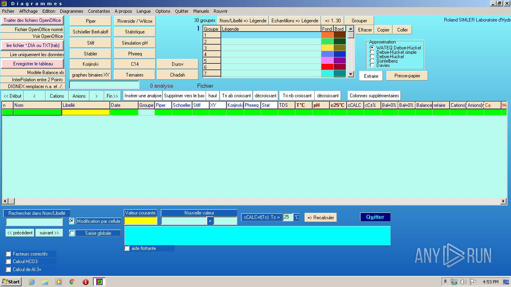This screenshot has width=511, height=287.
Task: Click the blue Quitter button
Action: tap(375, 217)
